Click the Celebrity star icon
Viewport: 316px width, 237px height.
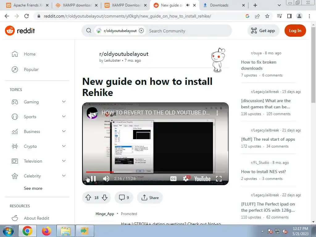click(15, 176)
